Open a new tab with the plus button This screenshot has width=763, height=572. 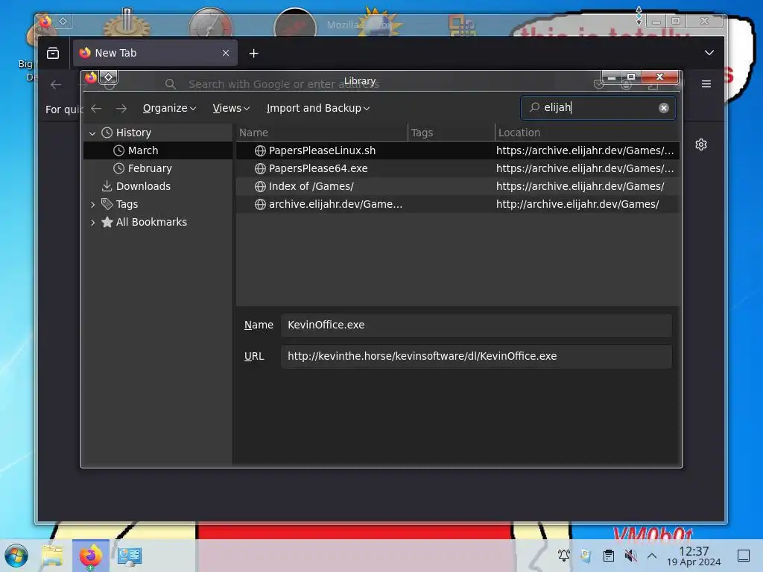(x=253, y=54)
